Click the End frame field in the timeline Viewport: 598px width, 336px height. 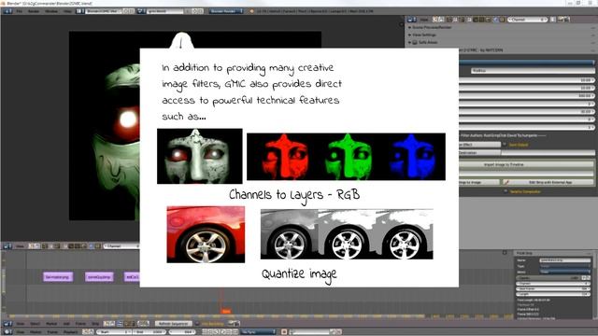click(x=149, y=332)
